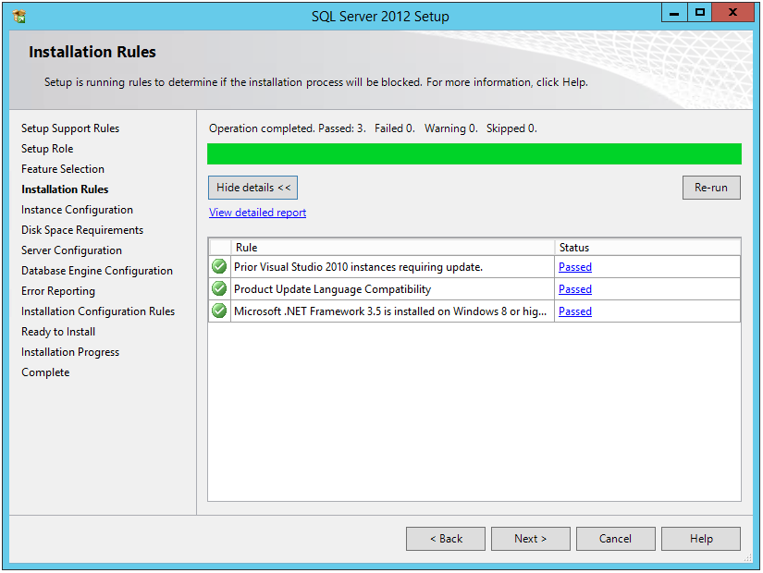Select Setup Role step in sidebar
The image size is (763, 573).
tap(47, 149)
